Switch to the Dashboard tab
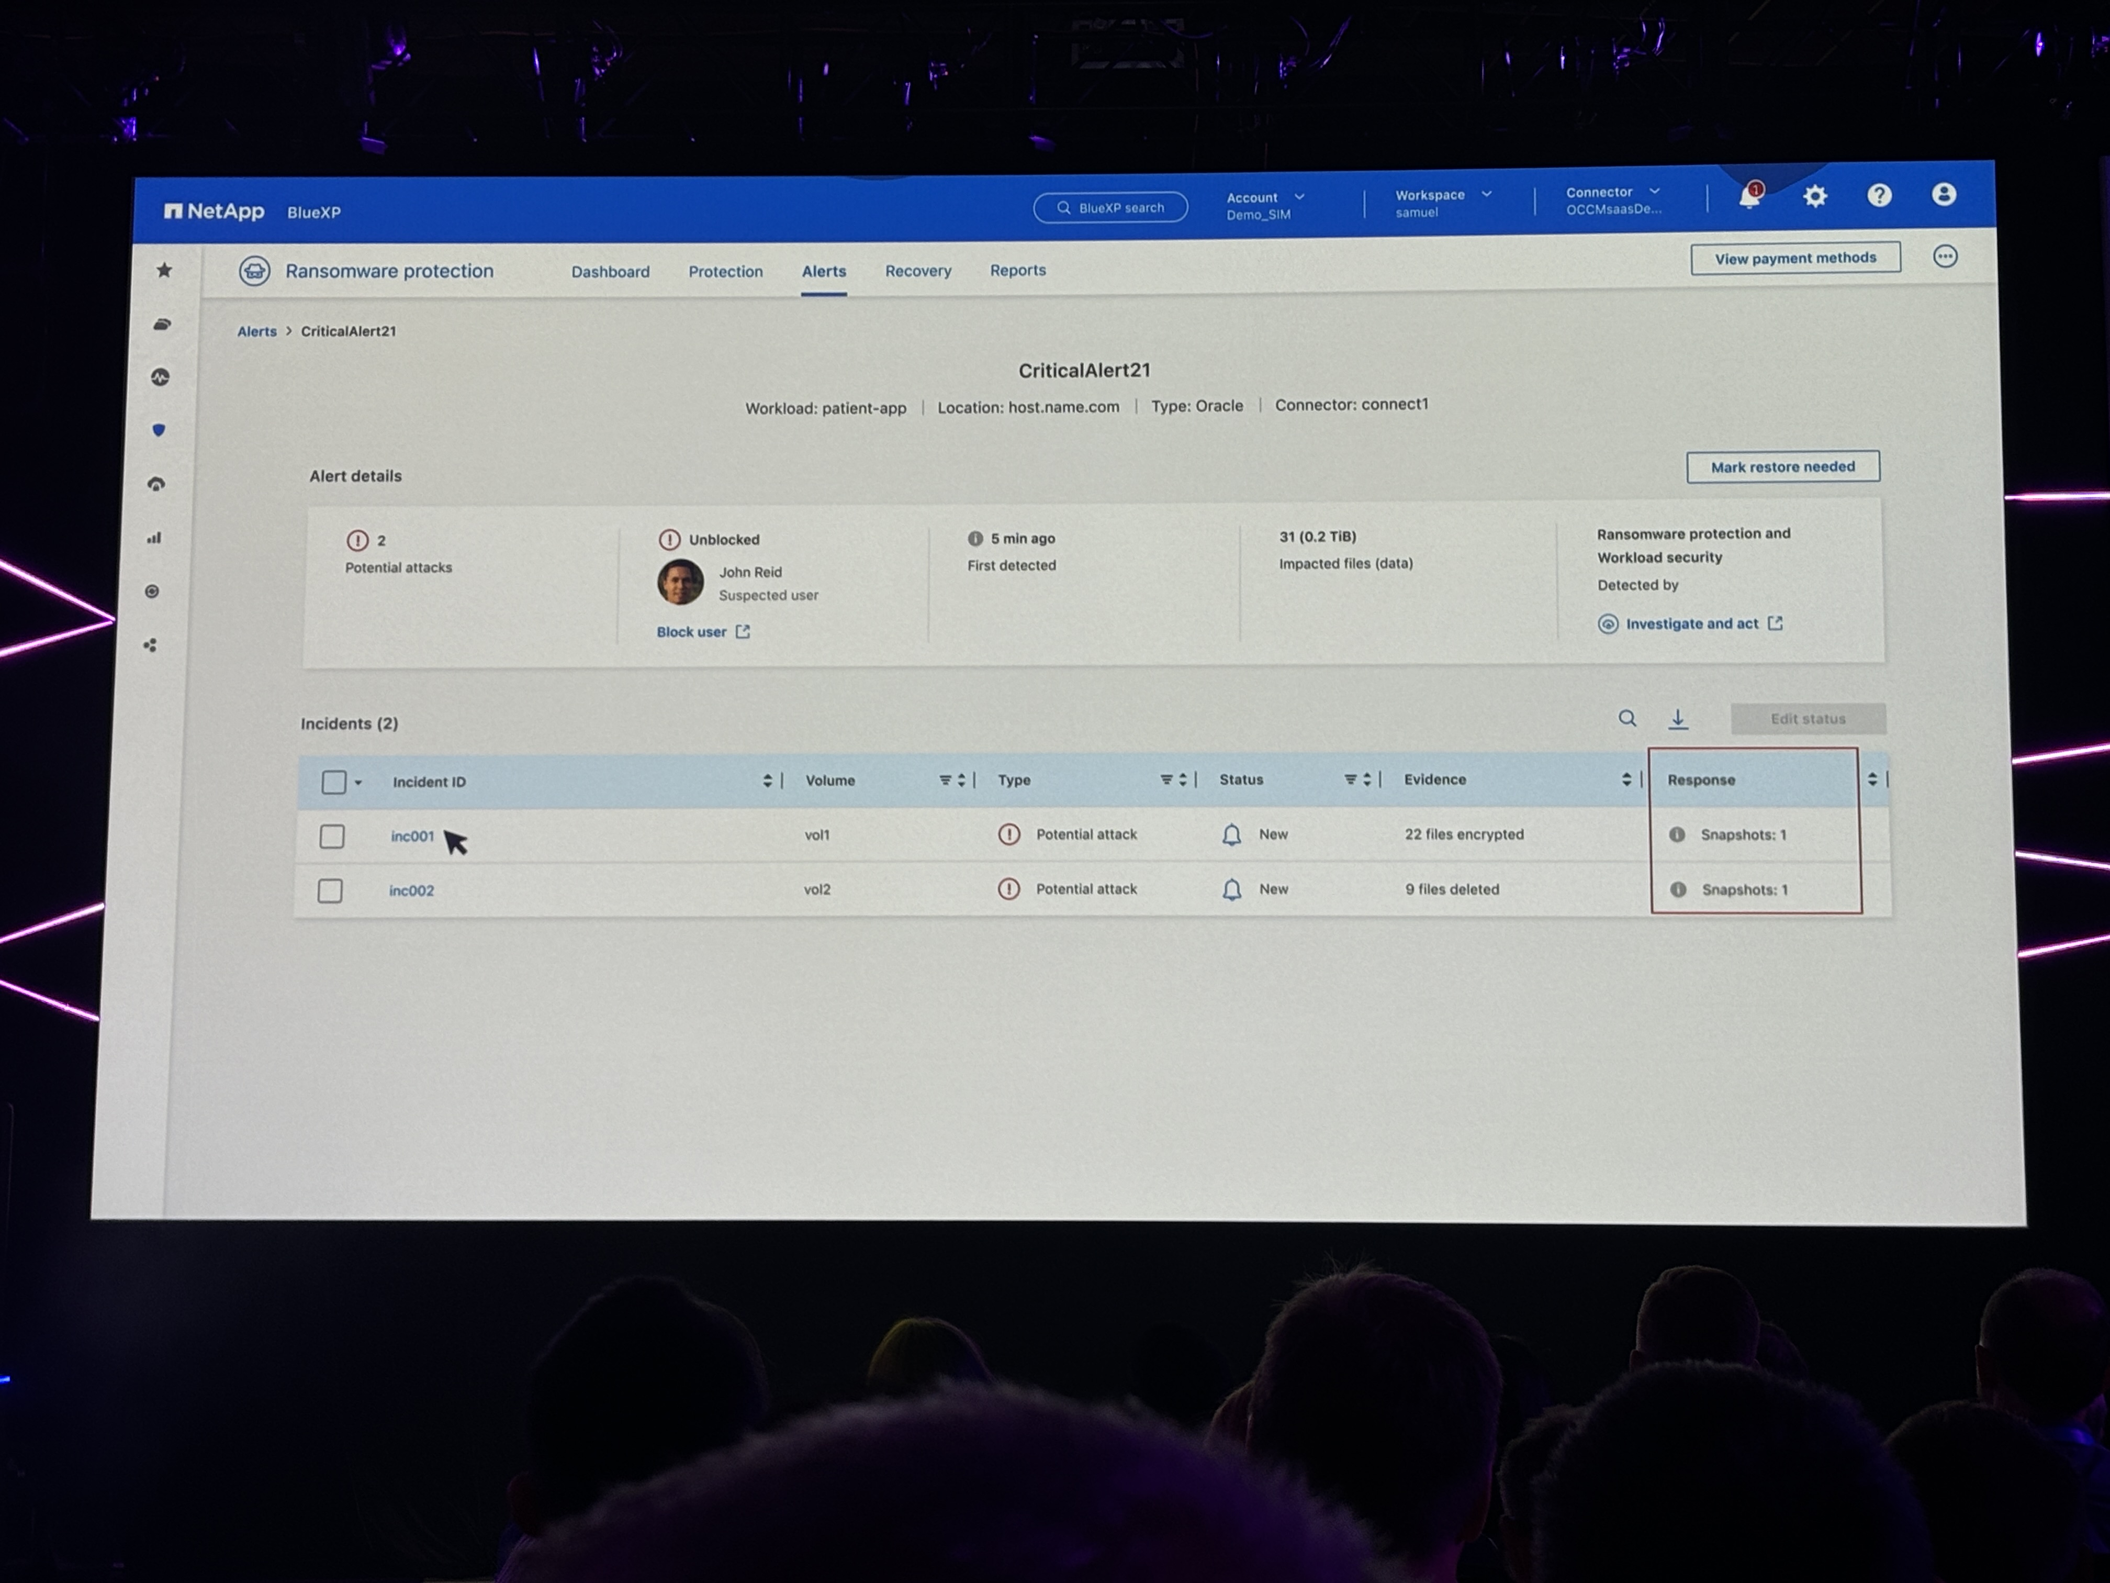The image size is (2110, 1583). [611, 272]
